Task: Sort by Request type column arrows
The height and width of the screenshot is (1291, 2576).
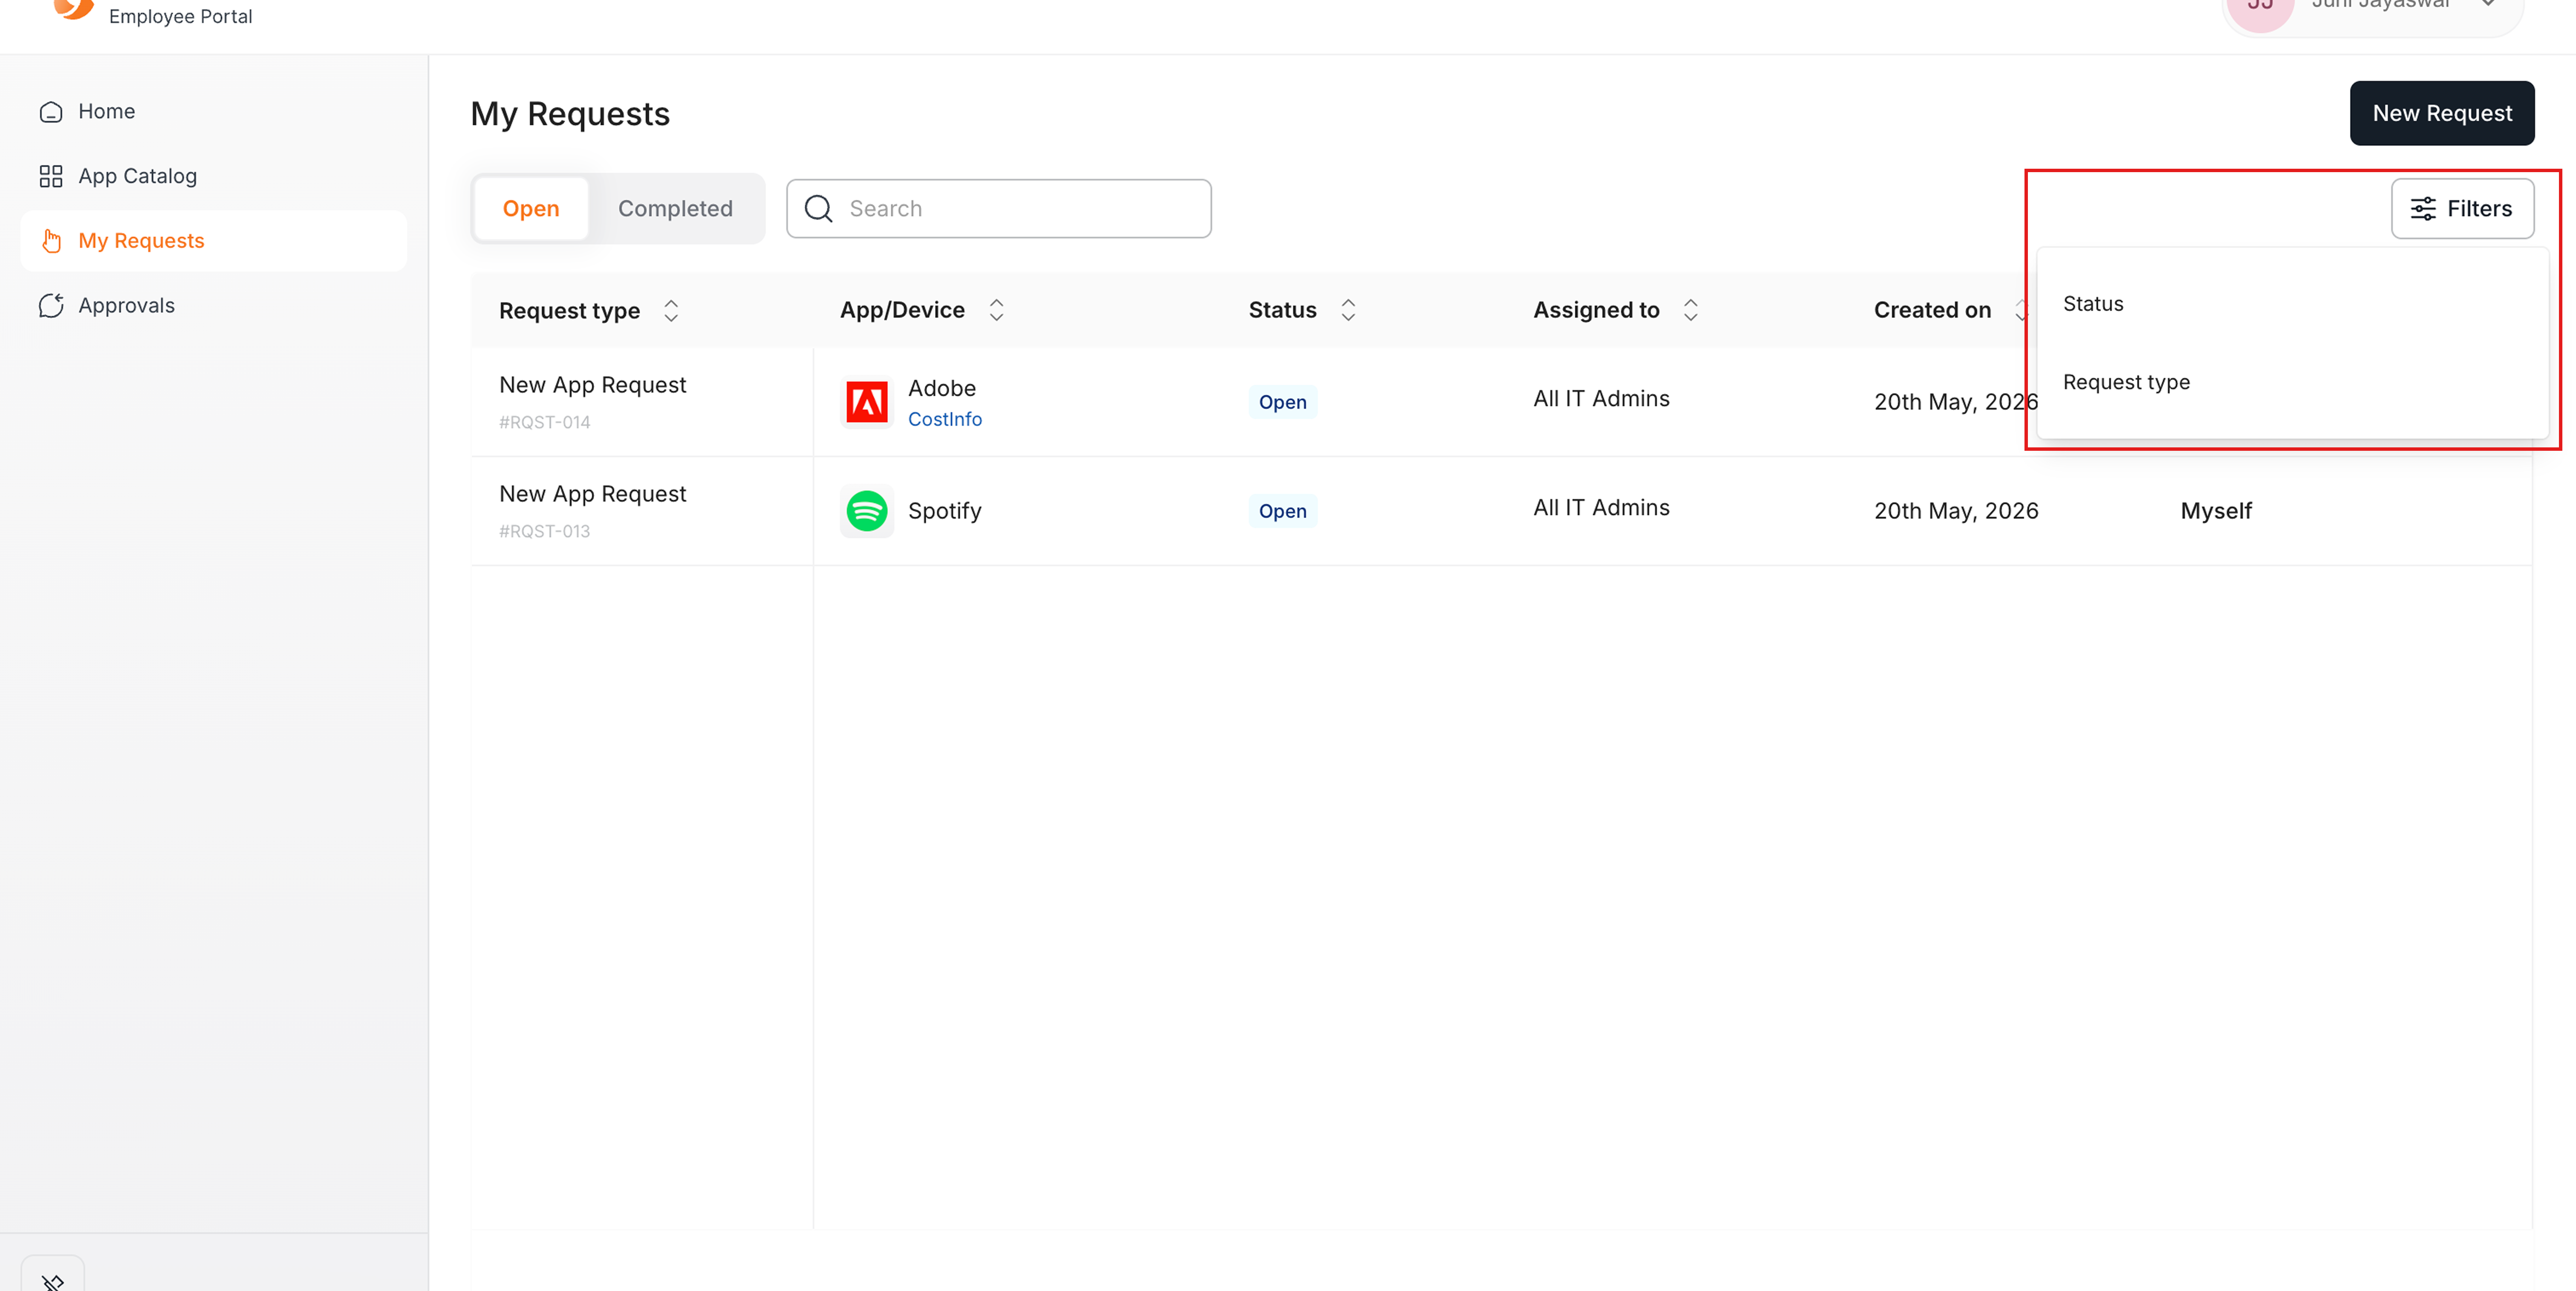Action: [x=671, y=311]
